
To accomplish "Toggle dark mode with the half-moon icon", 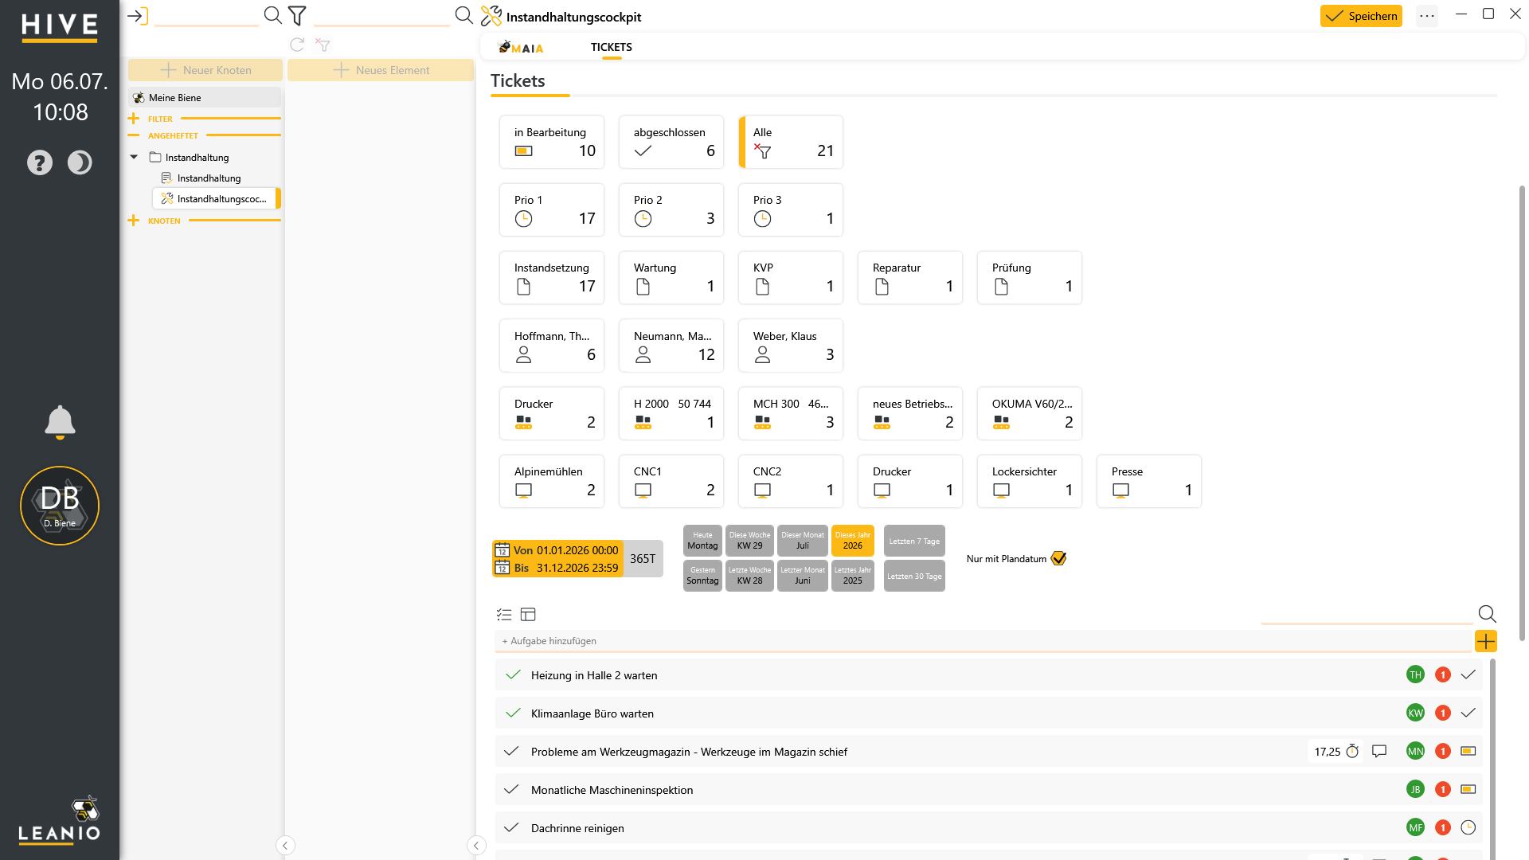I will point(80,162).
